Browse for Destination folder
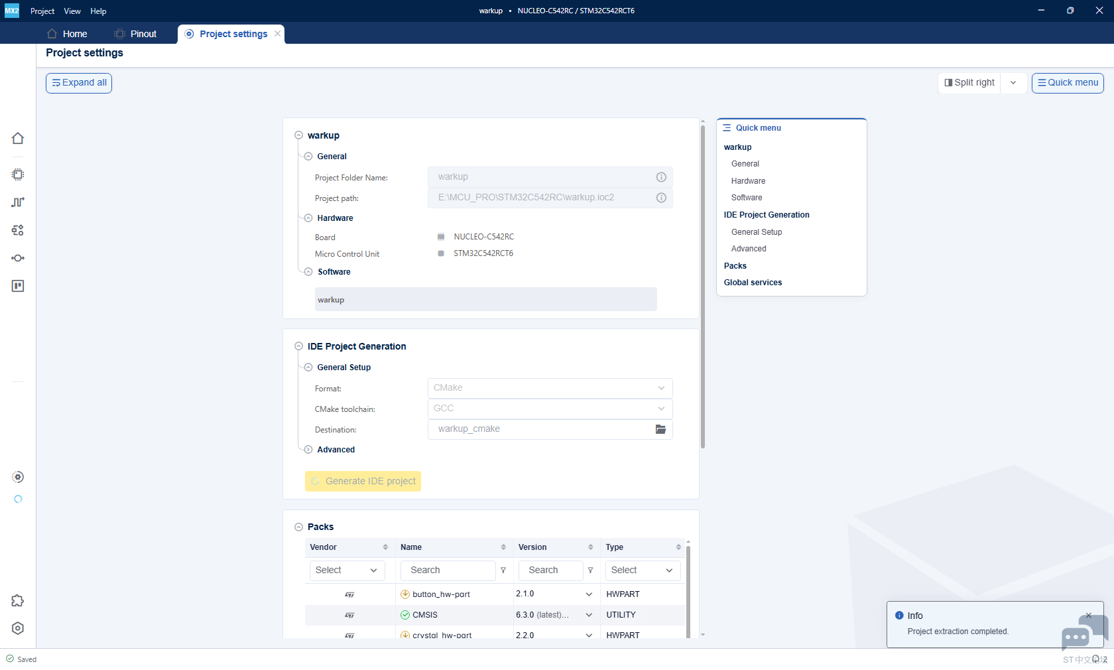This screenshot has width=1114, height=670. coord(660,429)
